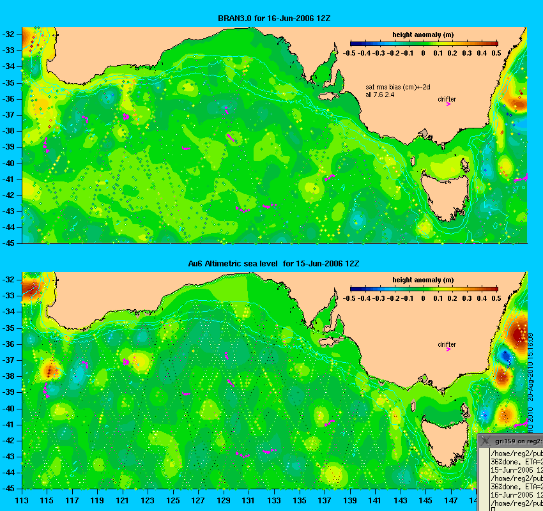Image resolution: width=543 pixels, height=511 pixels.
Task: Click the '-36' latitude label of the bottom plot
Action: click(x=9, y=344)
